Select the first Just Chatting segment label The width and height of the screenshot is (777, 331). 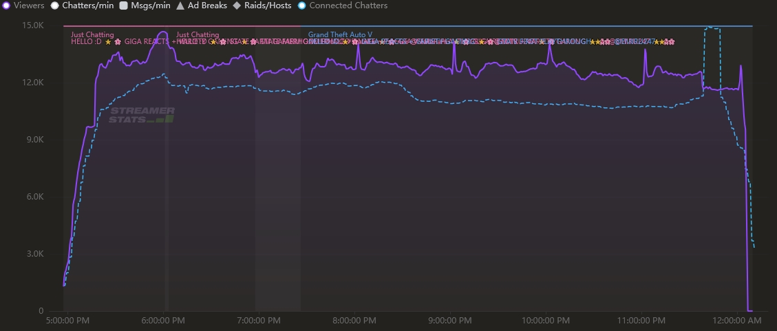92,34
